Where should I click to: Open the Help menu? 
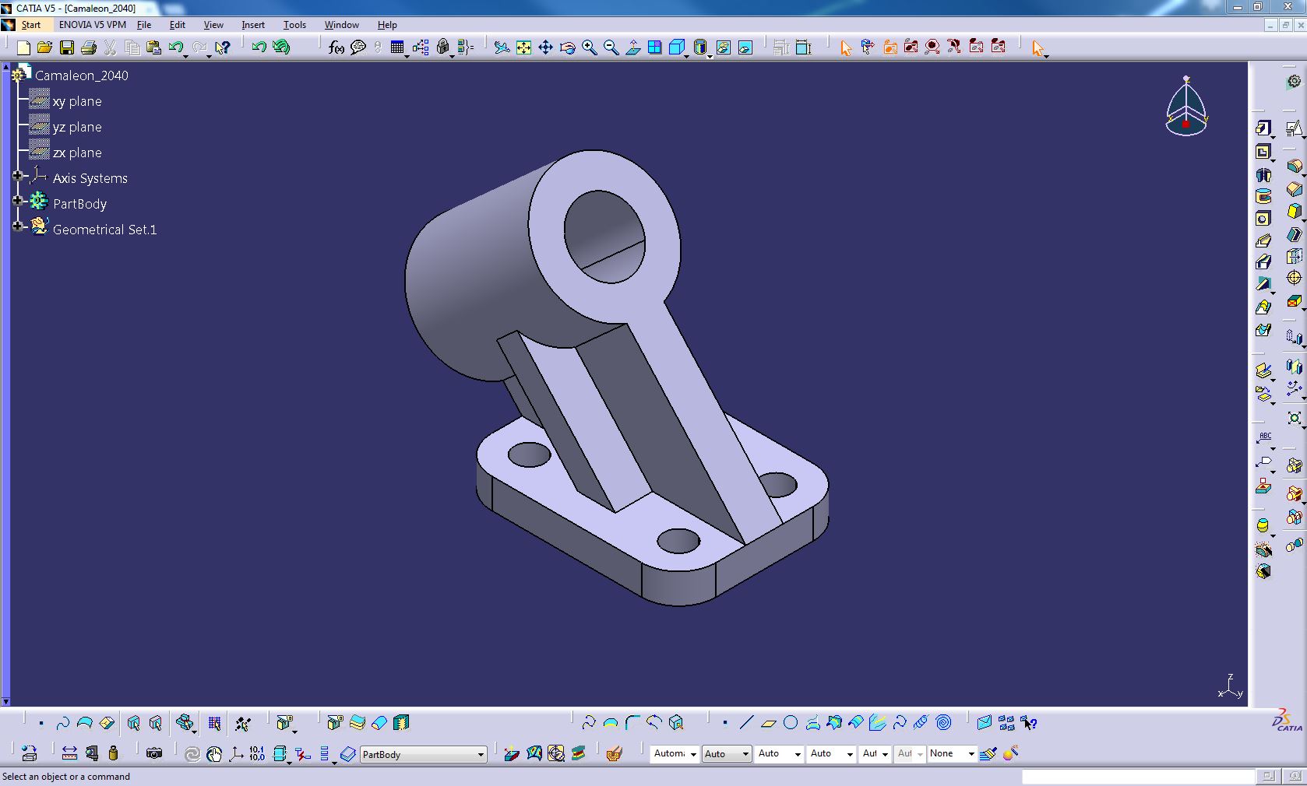pos(387,25)
